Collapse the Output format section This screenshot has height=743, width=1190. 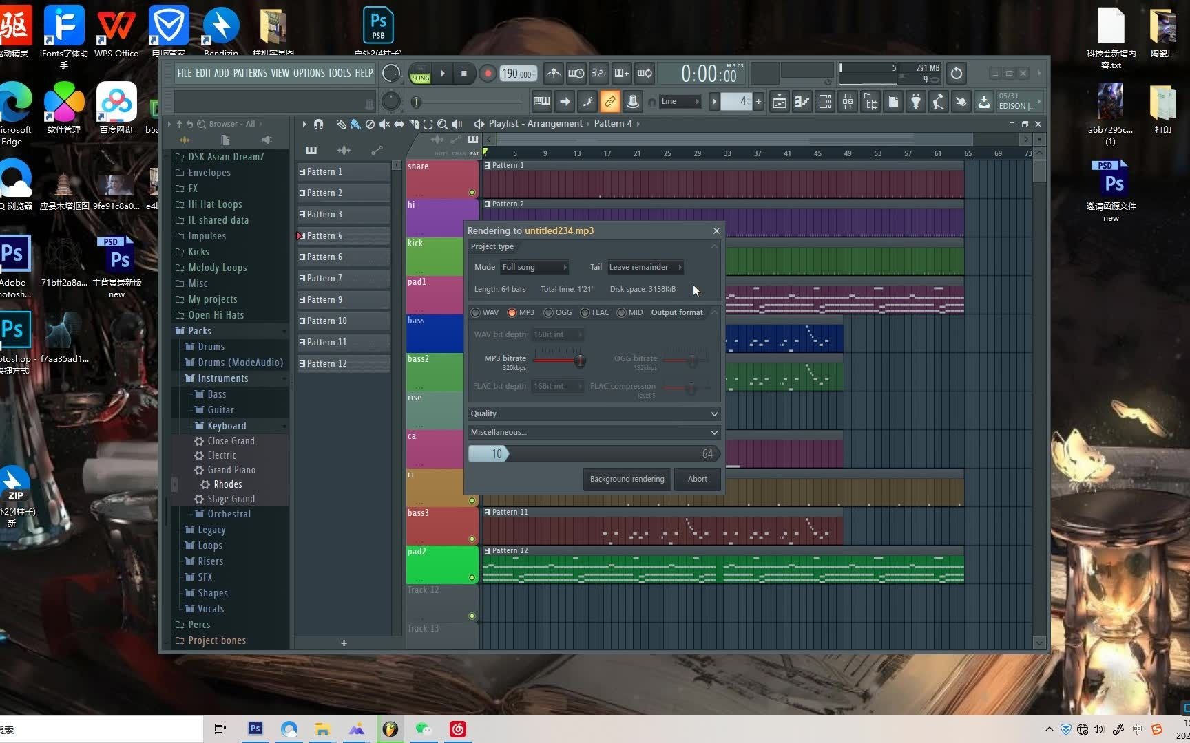point(714,312)
